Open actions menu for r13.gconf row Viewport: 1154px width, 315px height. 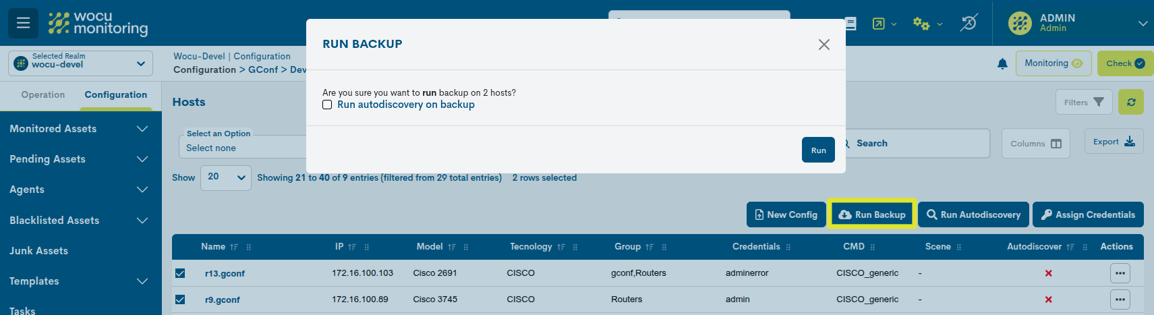[x=1120, y=273]
